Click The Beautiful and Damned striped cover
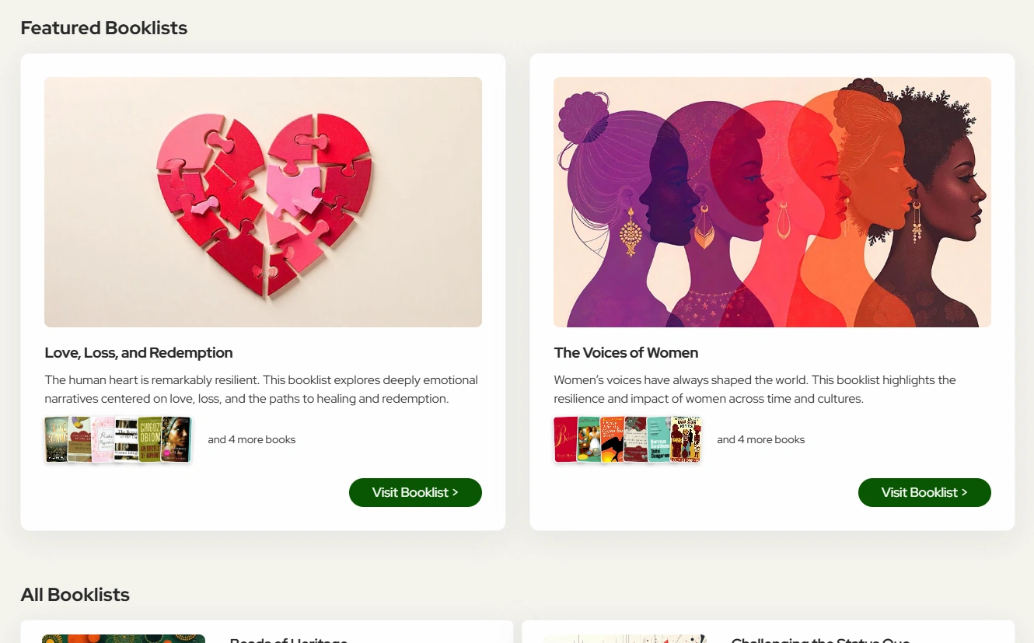This screenshot has width=1034, height=643. 126,439
